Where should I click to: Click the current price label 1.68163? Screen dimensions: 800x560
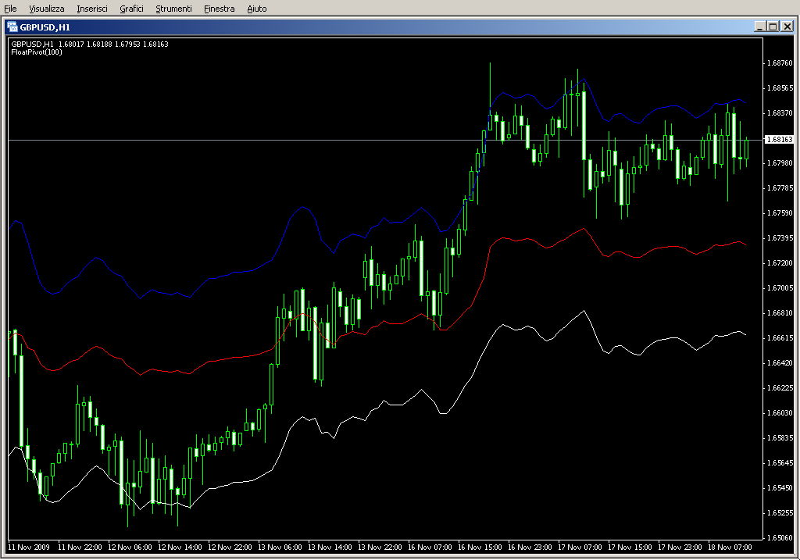tap(780, 139)
